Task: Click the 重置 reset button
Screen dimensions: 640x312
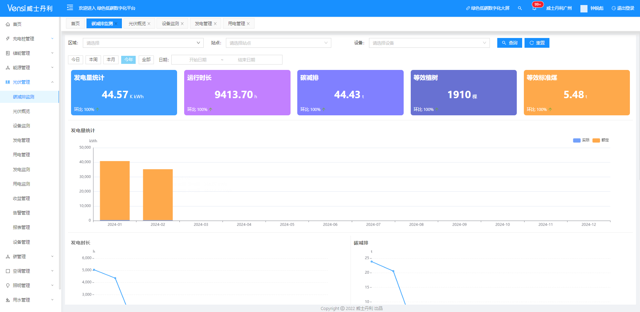Action: tap(537, 43)
